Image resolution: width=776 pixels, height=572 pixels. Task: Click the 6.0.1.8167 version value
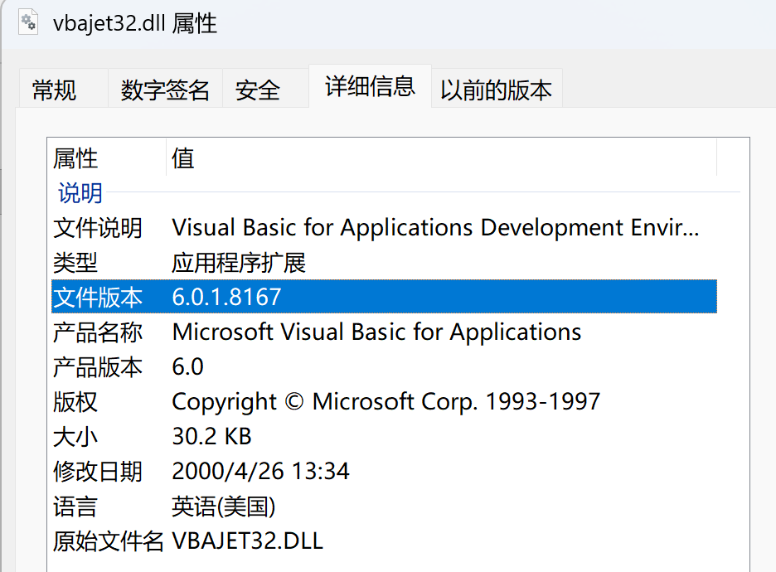[x=226, y=297]
